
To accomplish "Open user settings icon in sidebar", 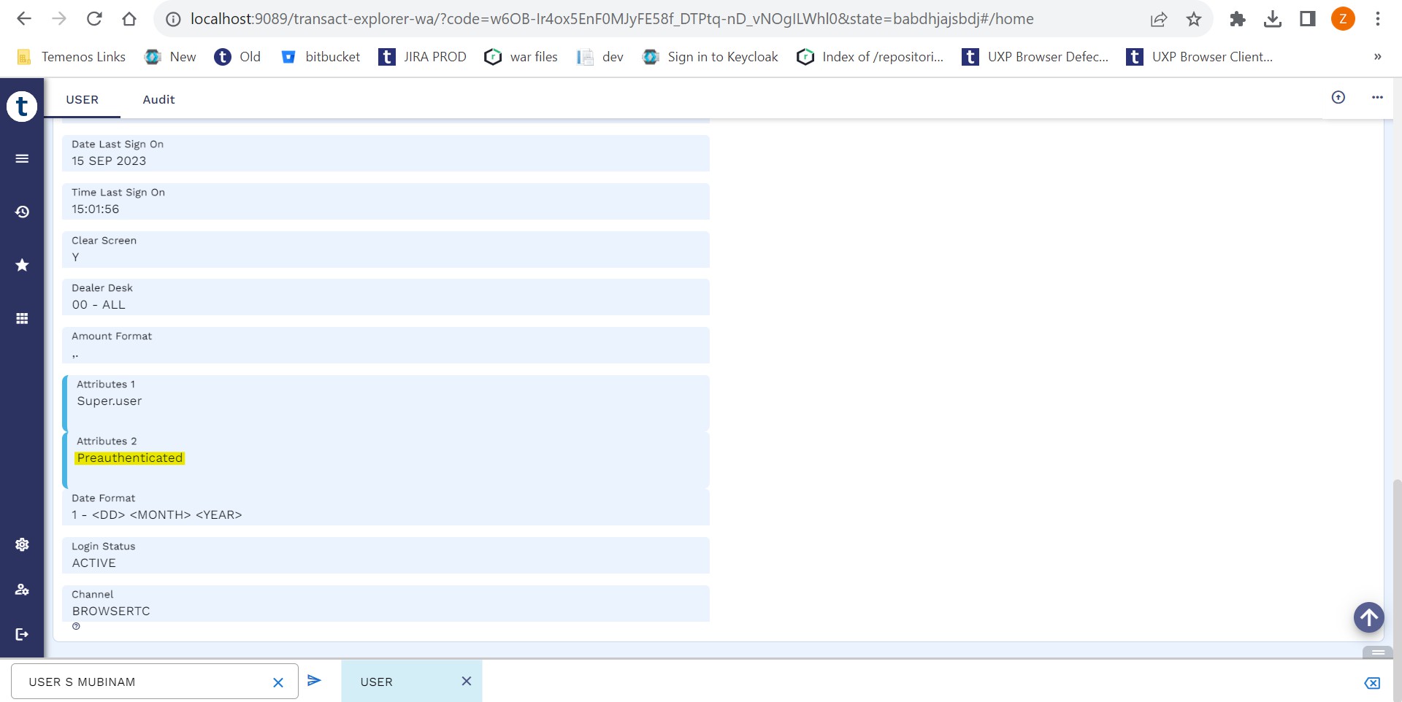I will click(x=22, y=589).
